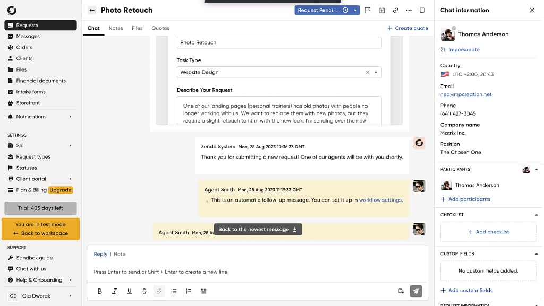This screenshot has height=306, width=544.
Task: Open Request types settings
Action: 40,156
